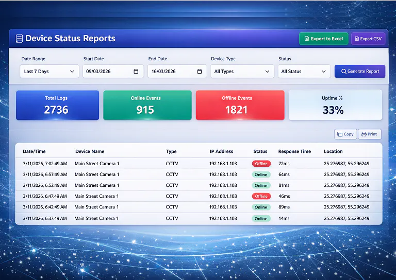Select the Uptime % 33% card
The width and height of the screenshot is (396, 280).
click(335, 105)
